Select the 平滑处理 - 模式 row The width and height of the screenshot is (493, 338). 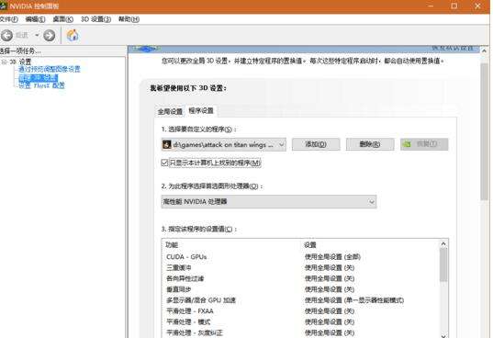tap(300, 322)
